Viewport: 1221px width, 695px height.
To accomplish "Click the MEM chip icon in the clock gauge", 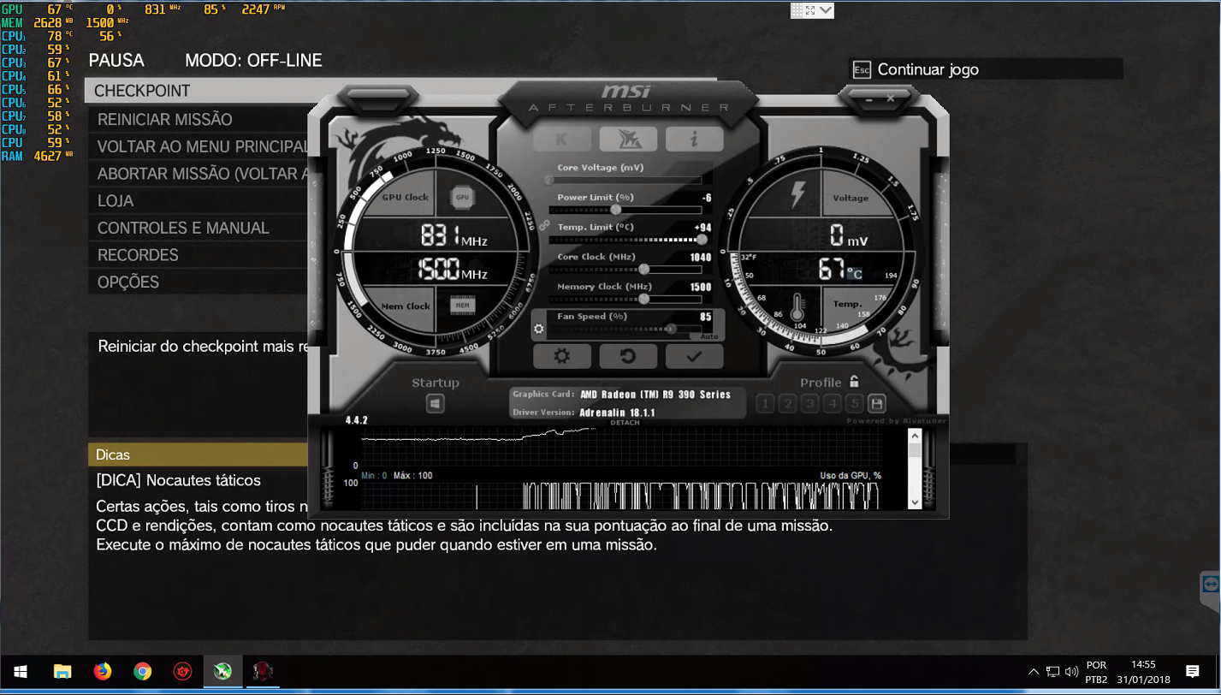I will pos(462,305).
